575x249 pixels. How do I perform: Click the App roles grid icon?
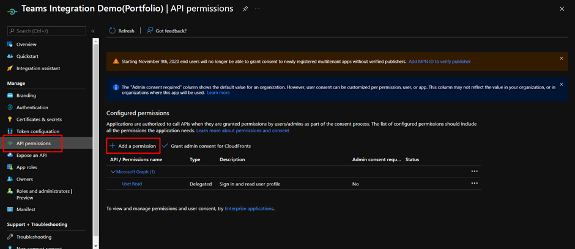[x=10, y=167]
